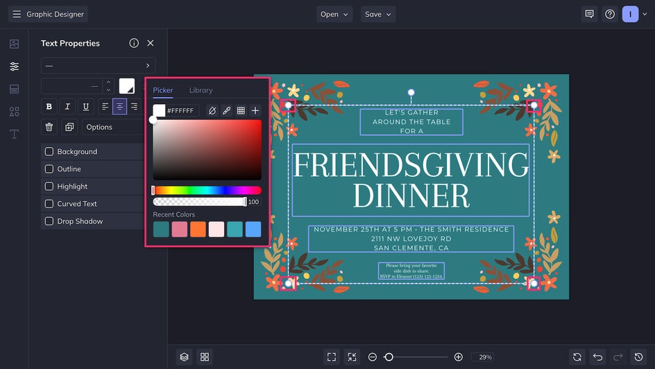The height and width of the screenshot is (369, 655).
Task: Open the grid view icon in bottom bar
Action: tap(205, 357)
